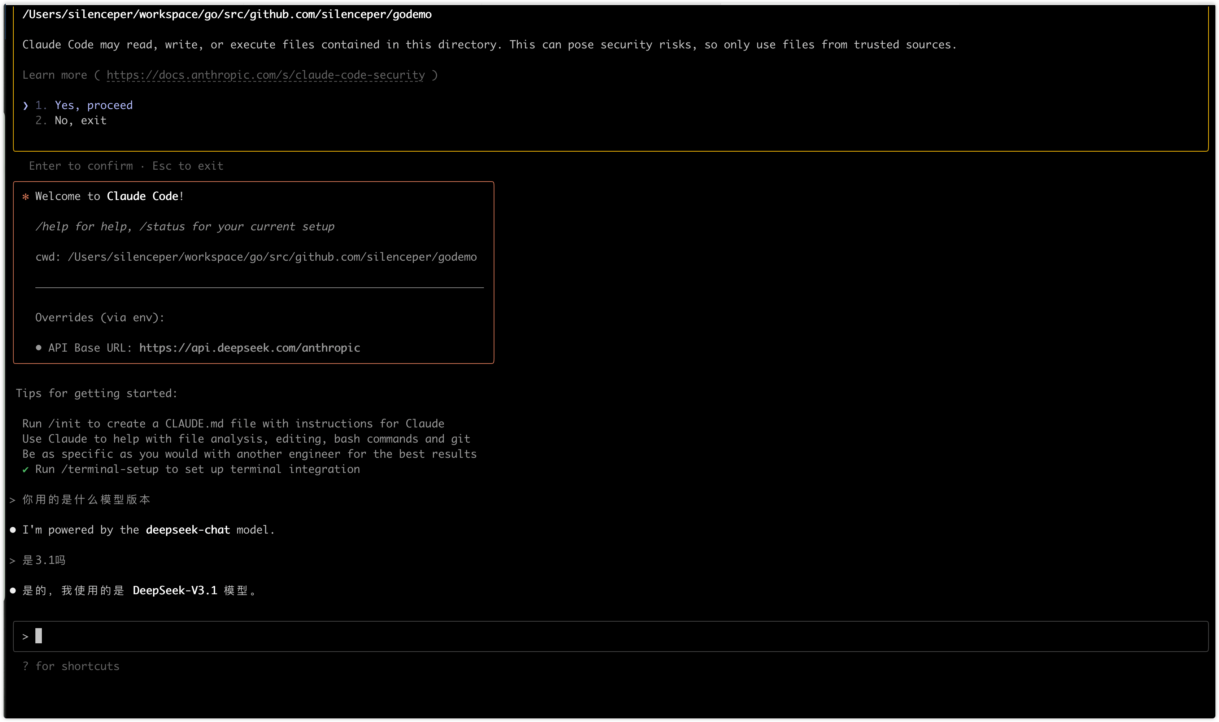Click the security risk warning sentence
Viewport: 1219px width, 722px height.
coord(489,45)
